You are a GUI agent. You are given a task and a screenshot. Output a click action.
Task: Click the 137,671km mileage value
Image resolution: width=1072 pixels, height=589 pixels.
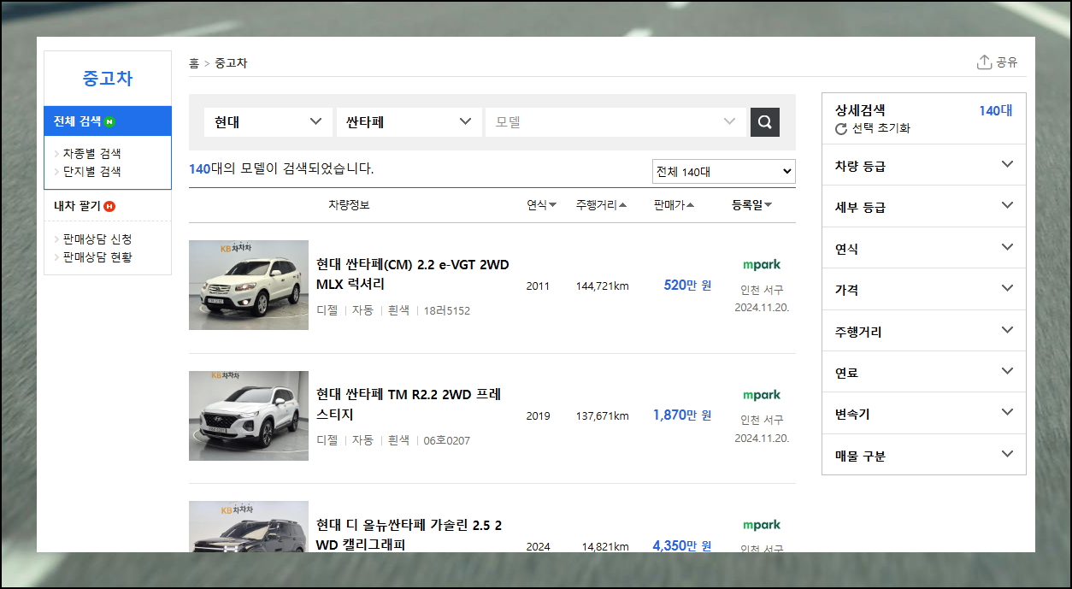602,416
